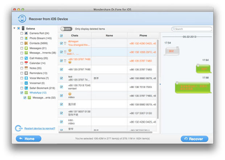Click trash icon on first chat row
This screenshot has width=225, height=160.
(65, 43)
